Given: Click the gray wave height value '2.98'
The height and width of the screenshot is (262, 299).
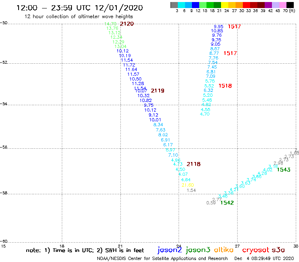Looking at the screenshot, I should point(278,163).
